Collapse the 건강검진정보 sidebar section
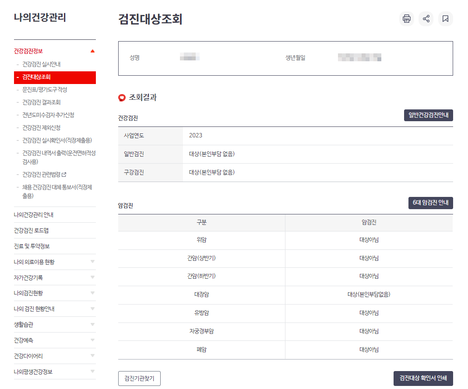Screen dimensions: 468x389 [x=92, y=50]
